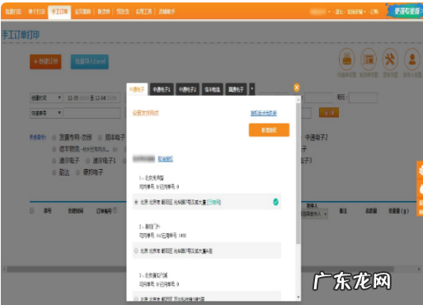Click the 批量导入Excel blue button
Viewport: 423px width, 305px height.
(90, 62)
